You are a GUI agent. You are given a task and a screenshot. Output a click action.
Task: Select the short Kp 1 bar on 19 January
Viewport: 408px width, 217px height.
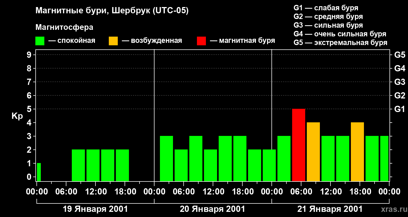tap(39, 172)
